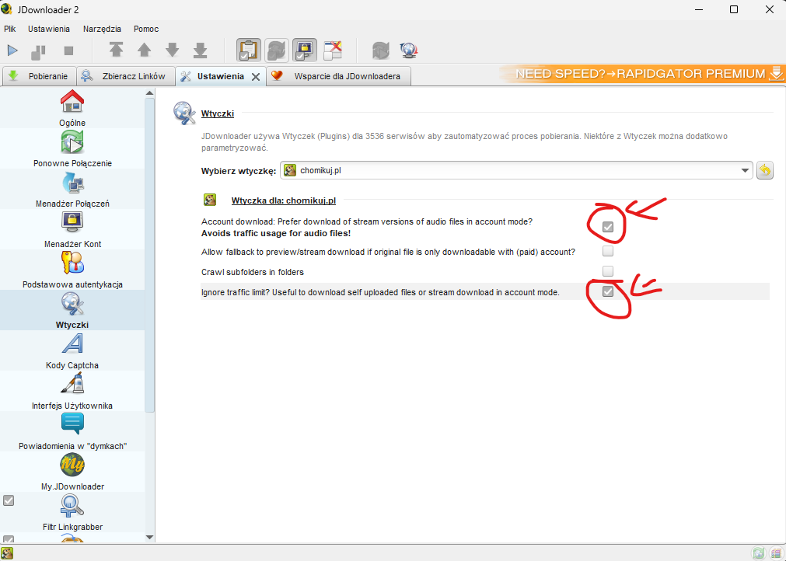Open Kody Captcha settings
The width and height of the screenshot is (786, 561).
(x=72, y=350)
